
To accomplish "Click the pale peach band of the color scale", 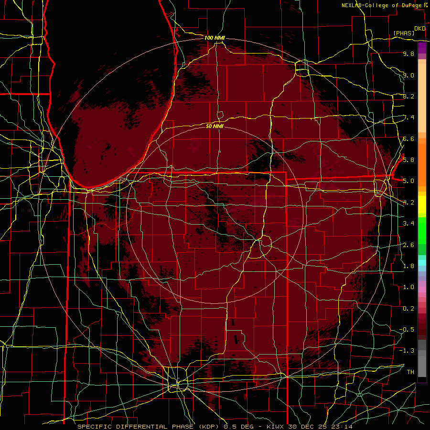I will (x=422, y=99).
